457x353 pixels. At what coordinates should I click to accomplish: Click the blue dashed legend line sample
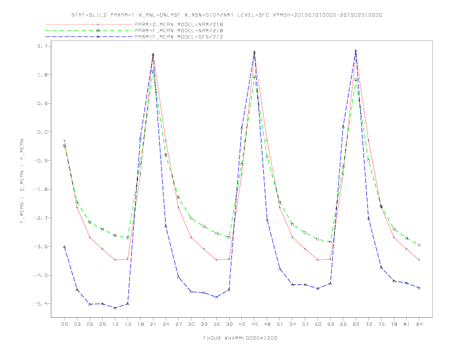89,37
